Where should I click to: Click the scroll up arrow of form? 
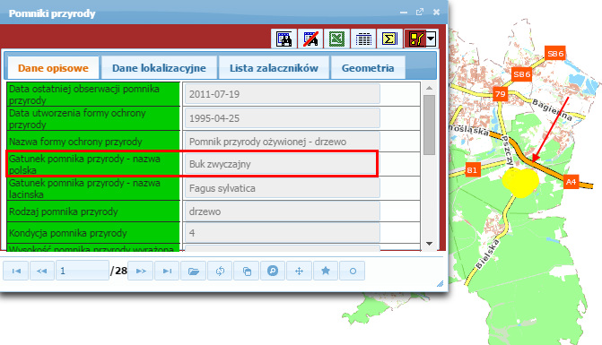(429, 88)
